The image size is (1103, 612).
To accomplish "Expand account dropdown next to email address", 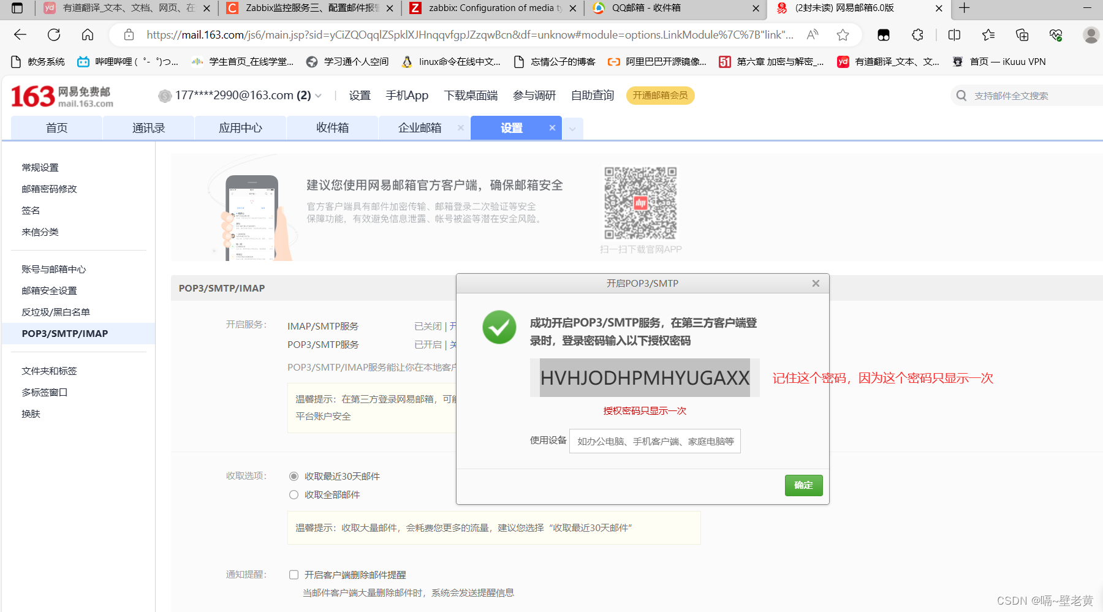I will point(319,96).
